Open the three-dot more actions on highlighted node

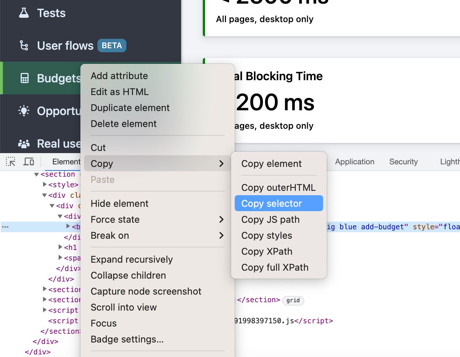[5, 226]
